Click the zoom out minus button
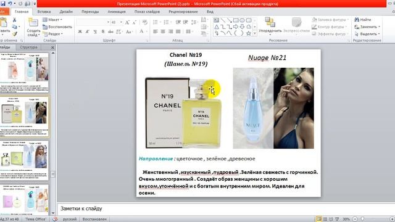The width and height of the screenshot is (395, 222). [x=355, y=219]
